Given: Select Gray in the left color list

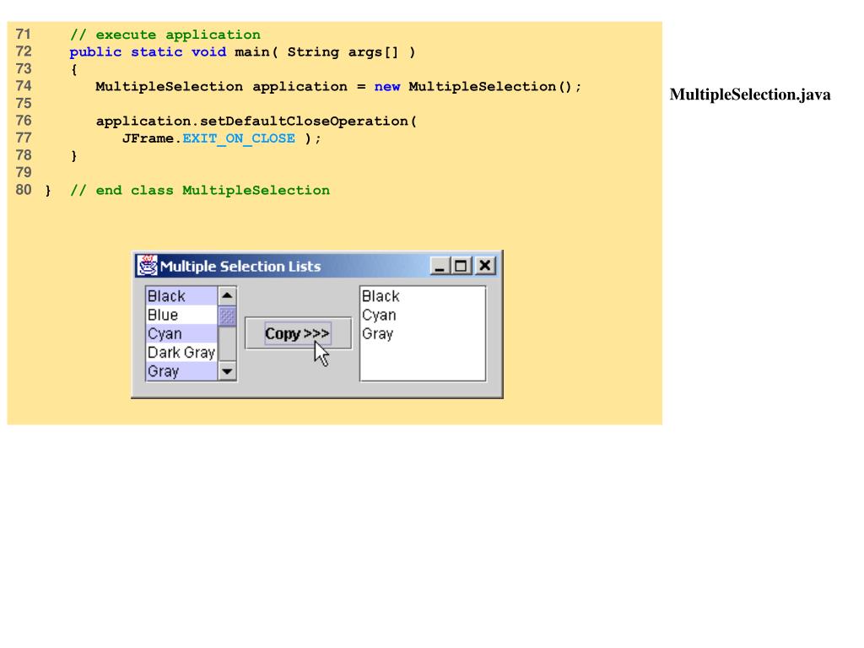Looking at the screenshot, I should [x=182, y=371].
